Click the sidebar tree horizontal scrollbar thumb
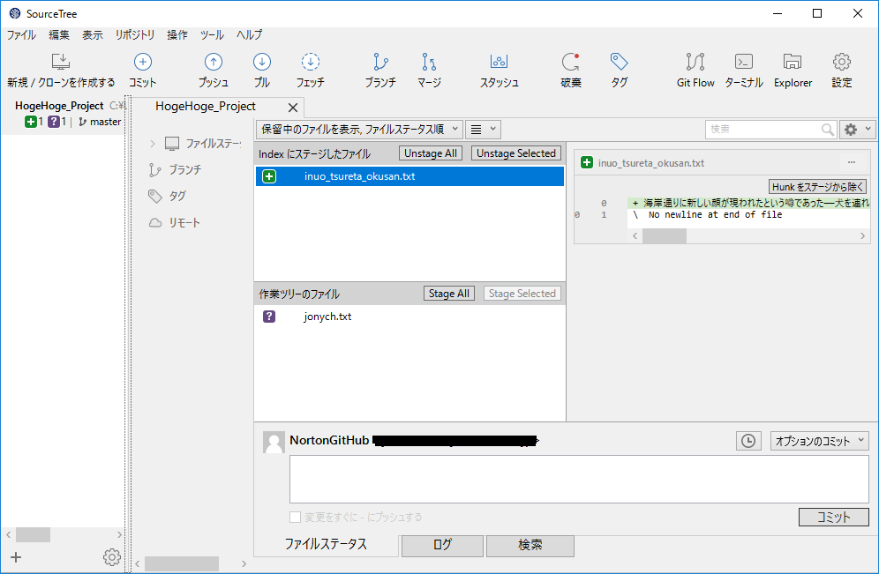 182,563
